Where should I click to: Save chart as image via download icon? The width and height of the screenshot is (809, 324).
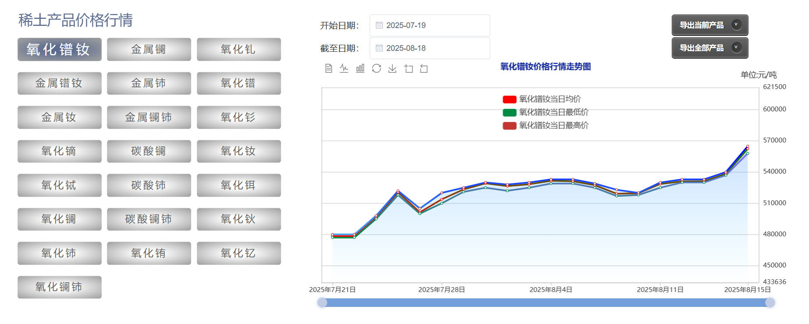(392, 68)
